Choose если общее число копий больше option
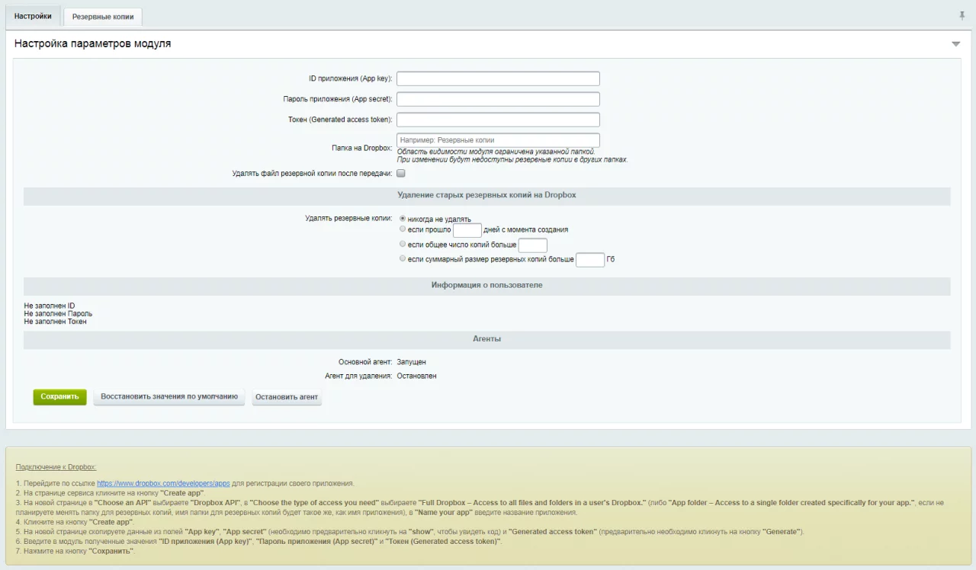 (403, 245)
